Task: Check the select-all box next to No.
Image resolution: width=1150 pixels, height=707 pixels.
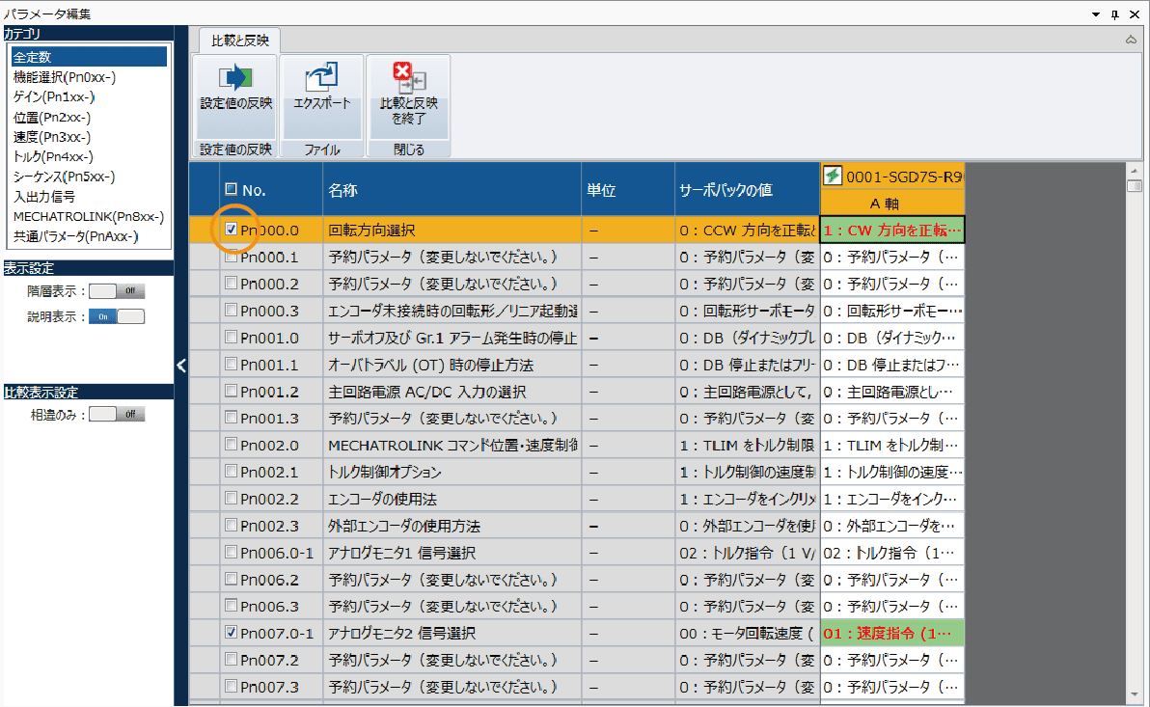Action: tap(231, 190)
